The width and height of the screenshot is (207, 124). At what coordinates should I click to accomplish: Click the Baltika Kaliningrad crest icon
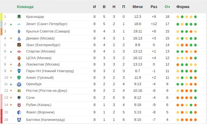click(19, 120)
